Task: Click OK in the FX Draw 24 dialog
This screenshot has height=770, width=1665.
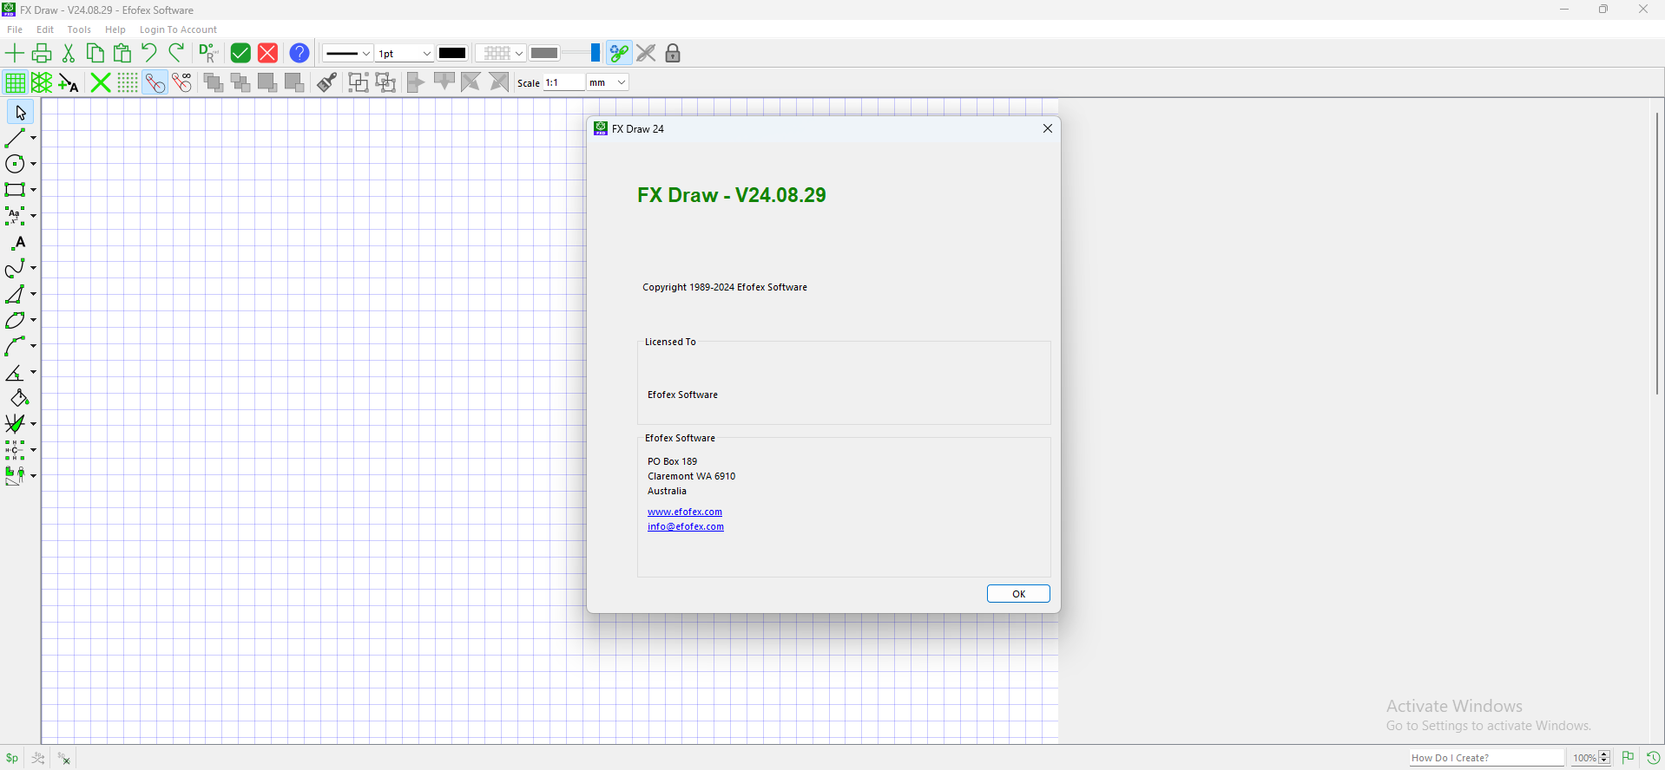Action: (x=1018, y=594)
